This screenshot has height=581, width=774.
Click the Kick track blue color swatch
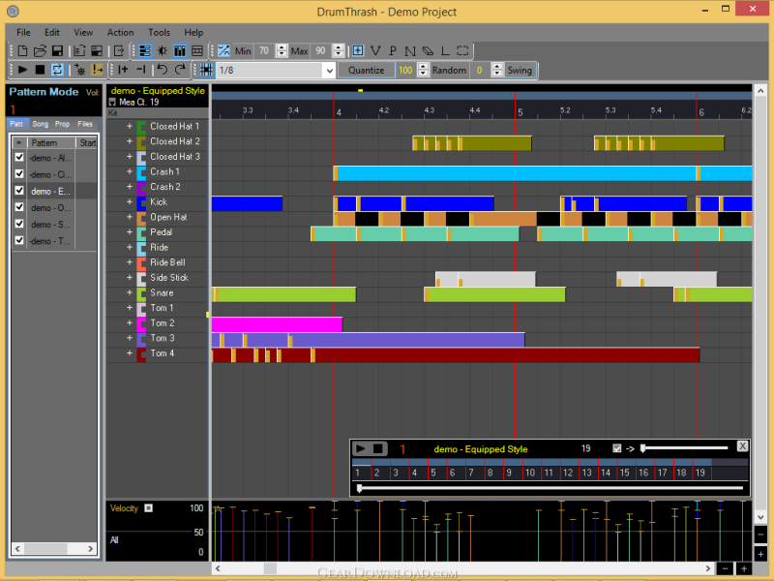(x=141, y=202)
